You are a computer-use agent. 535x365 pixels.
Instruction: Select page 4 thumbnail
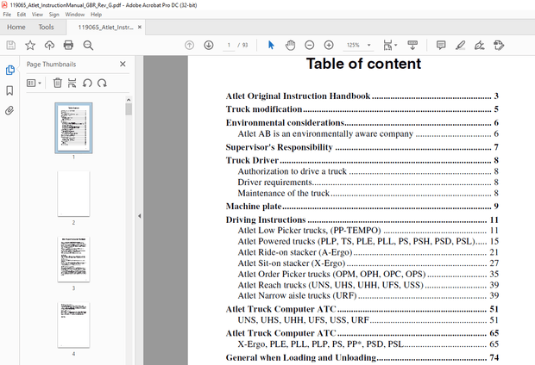(73, 325)
